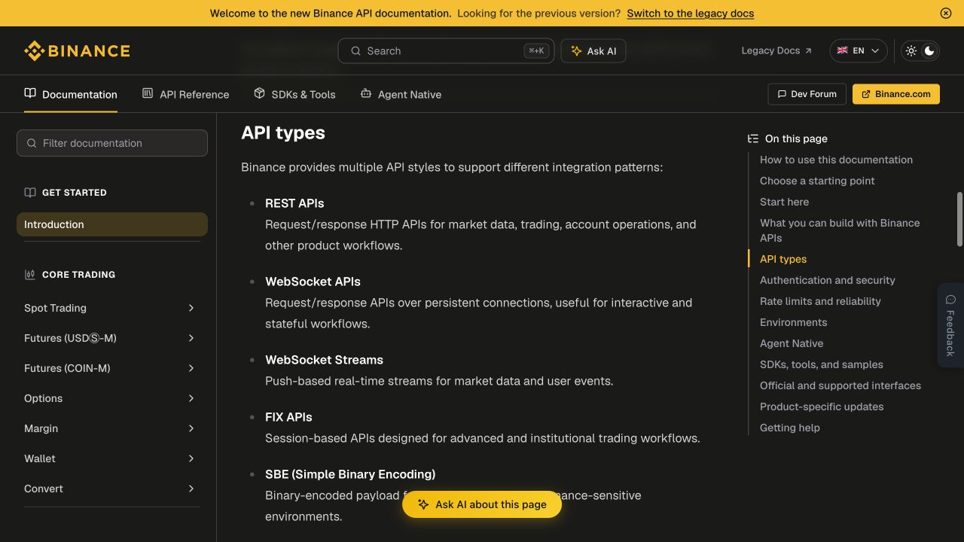Jump to Choose a starting point

[817, 181]
